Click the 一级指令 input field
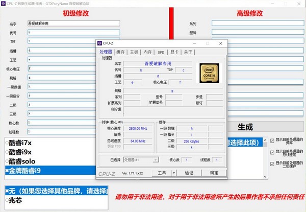This screenshot has height=212, width=306. [x=62, y=96]
